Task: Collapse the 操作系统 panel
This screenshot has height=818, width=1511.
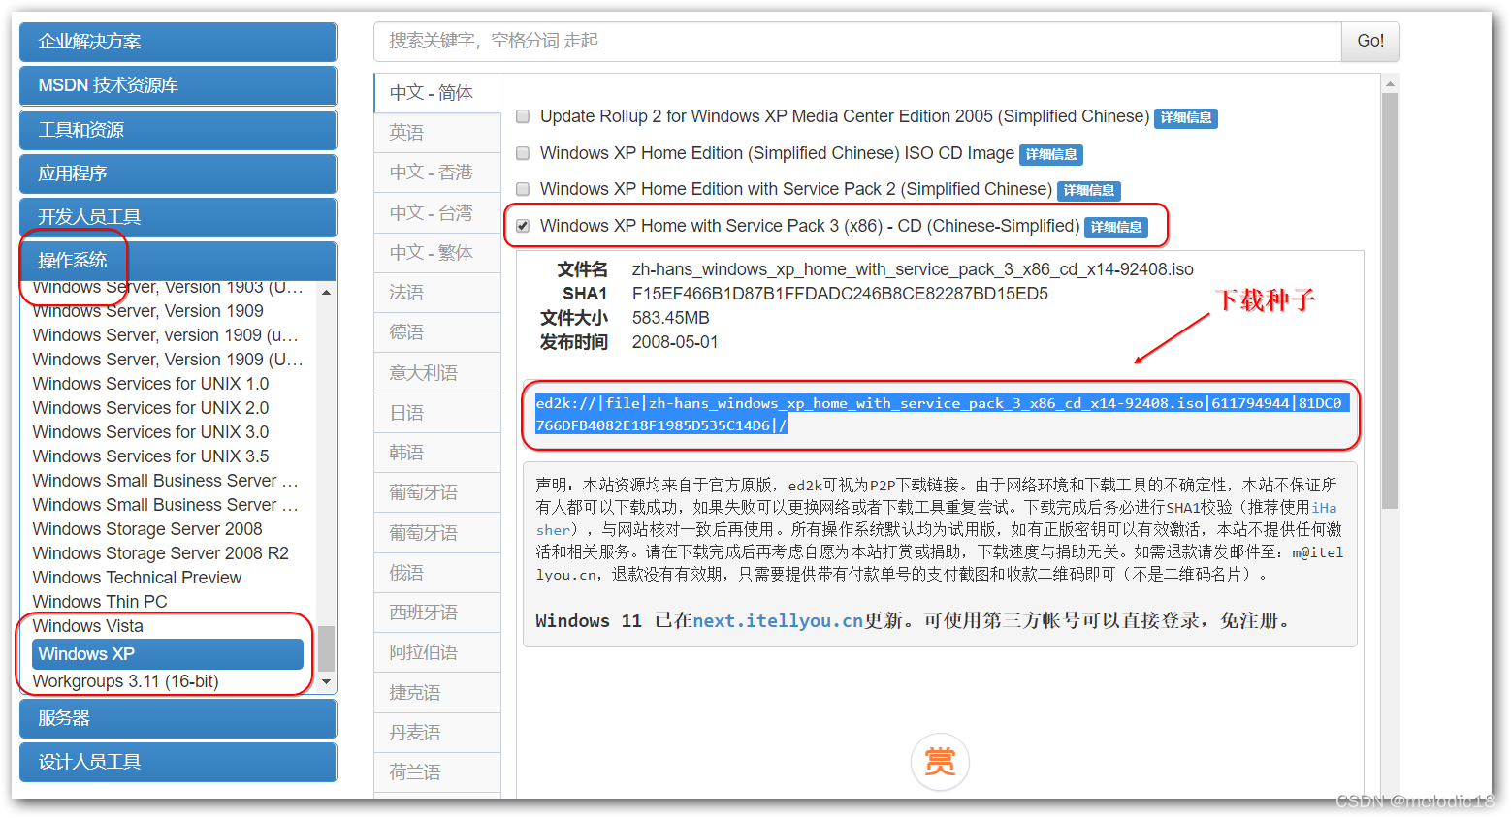Action: point(177,261)
